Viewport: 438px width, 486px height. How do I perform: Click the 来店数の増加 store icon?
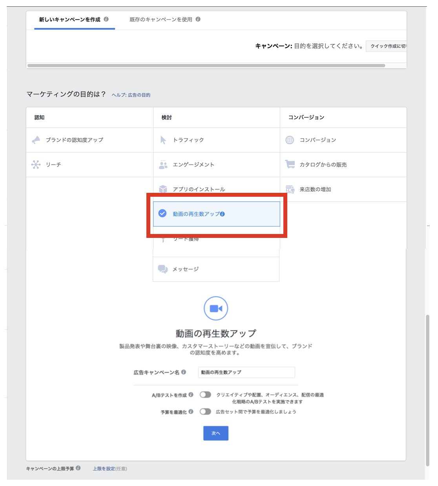(x=290, y=189)
